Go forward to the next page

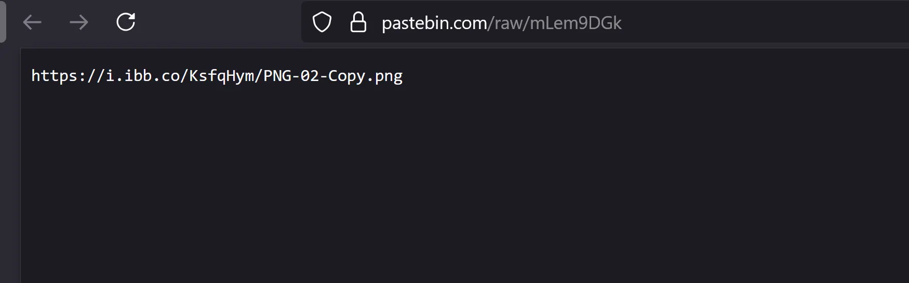tap(79, 22)
